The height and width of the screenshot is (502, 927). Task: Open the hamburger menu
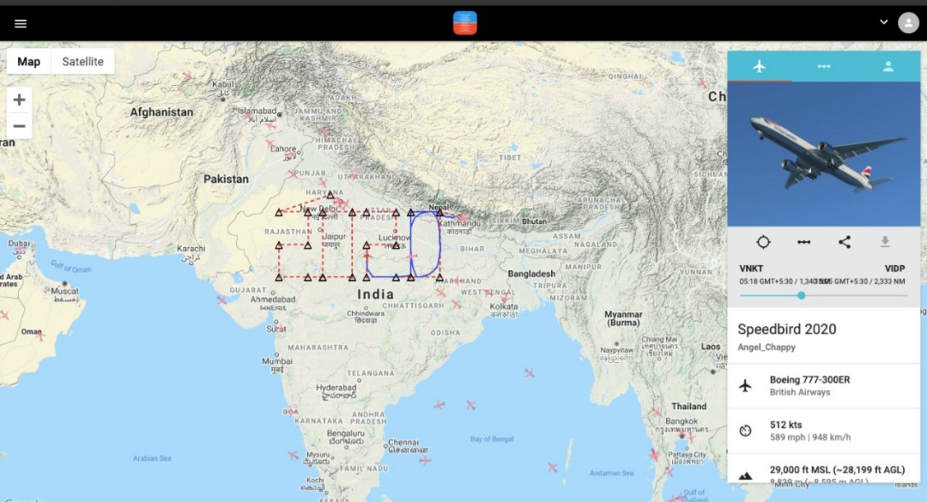(21, 24)
